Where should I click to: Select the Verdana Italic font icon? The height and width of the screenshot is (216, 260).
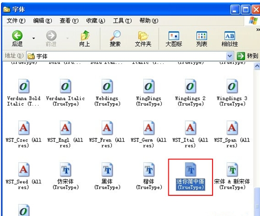[66, 86]
